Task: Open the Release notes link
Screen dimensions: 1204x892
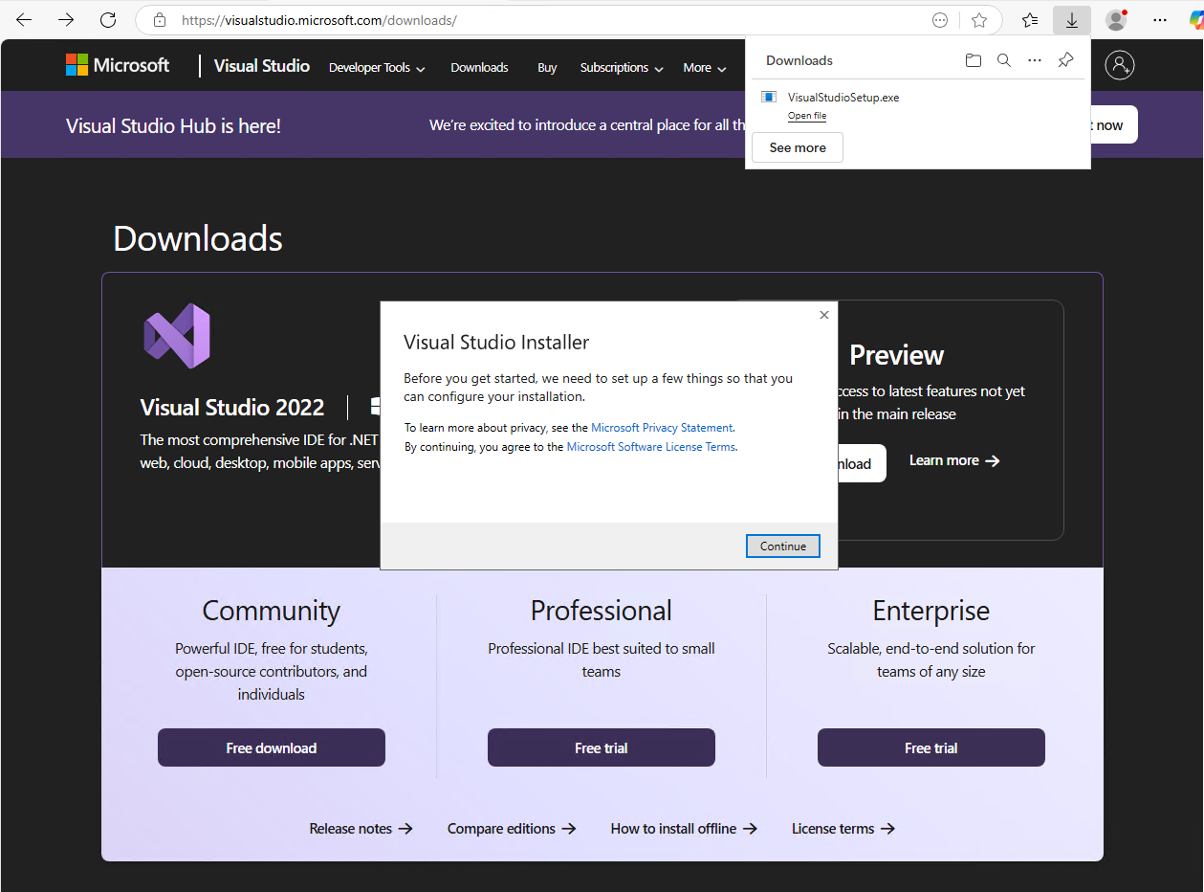Action: point(361,829)
